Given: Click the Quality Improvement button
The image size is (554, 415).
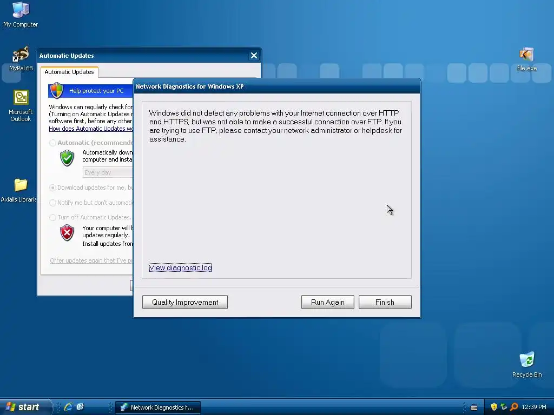Looking at the screenshot, I should pyautogui.click(x=185, y=302).
